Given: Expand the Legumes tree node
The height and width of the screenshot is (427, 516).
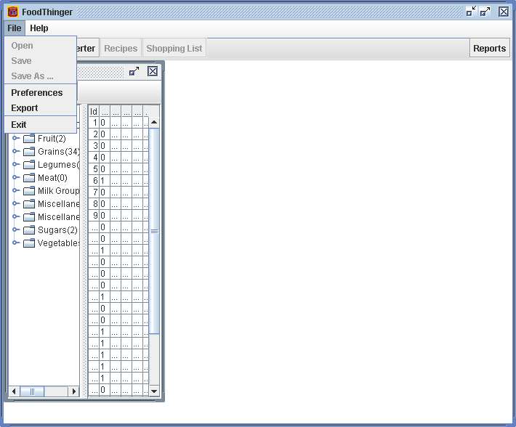Looking at the screenshot, I should tap(16, 165).
